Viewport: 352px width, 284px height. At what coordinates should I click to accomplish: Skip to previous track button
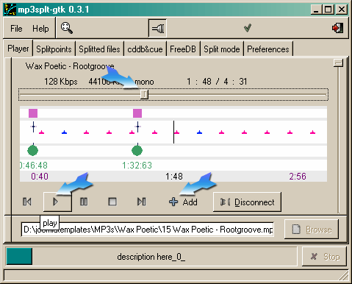point(27,202)
